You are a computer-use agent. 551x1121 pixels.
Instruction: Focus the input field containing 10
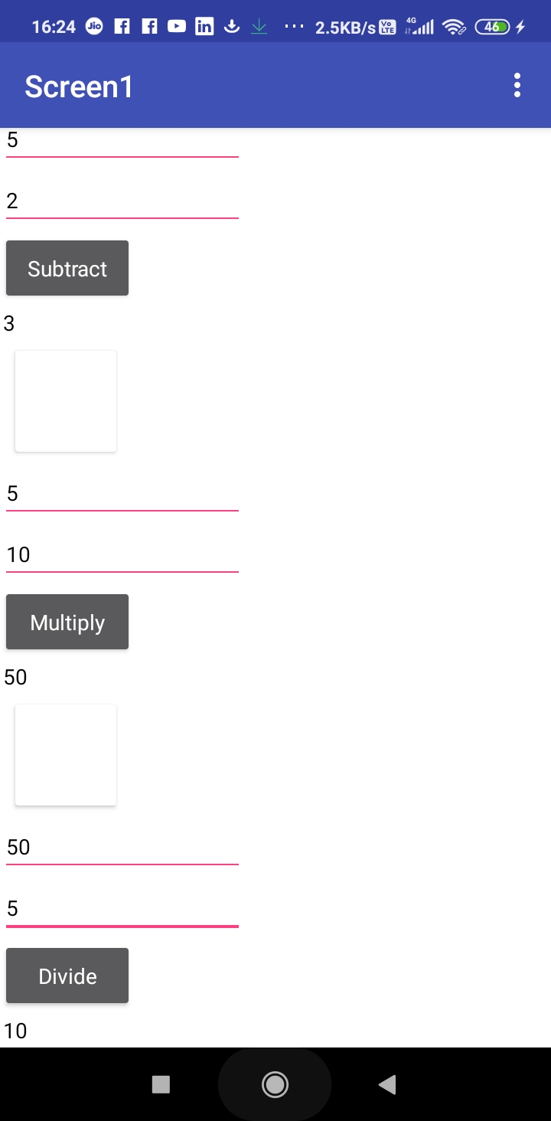pyautogui.click(x=122, y=555)
